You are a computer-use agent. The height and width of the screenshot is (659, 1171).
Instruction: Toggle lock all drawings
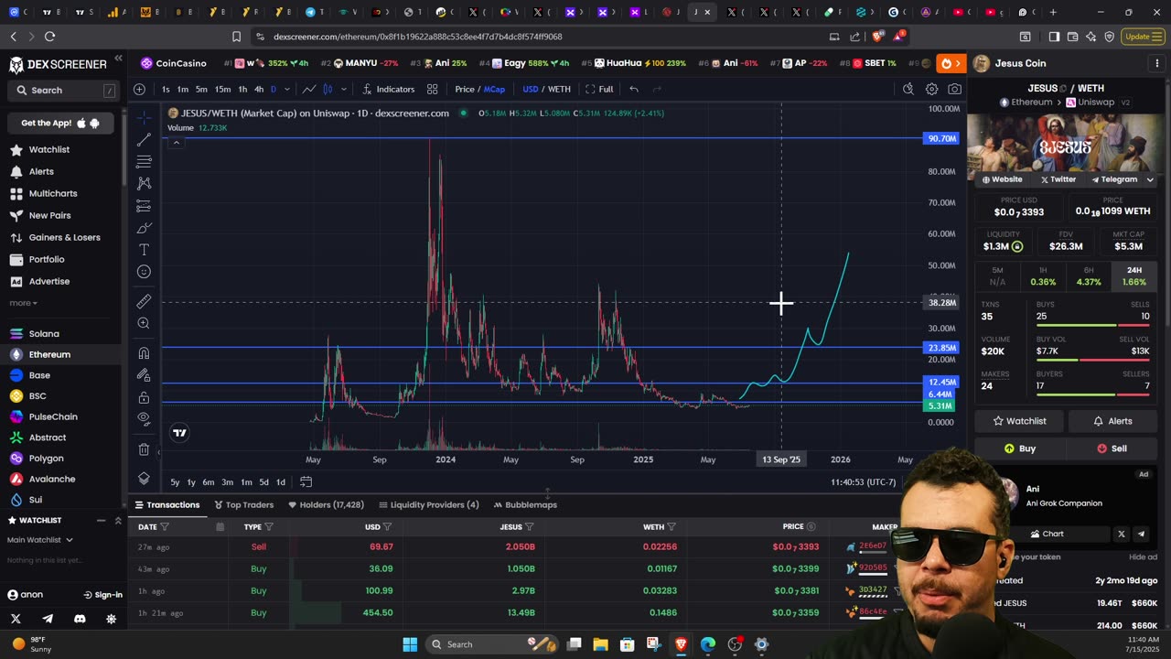pyautogui.click(x=144, y=397)
